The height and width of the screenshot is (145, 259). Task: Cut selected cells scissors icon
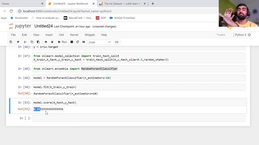(25, 42)
